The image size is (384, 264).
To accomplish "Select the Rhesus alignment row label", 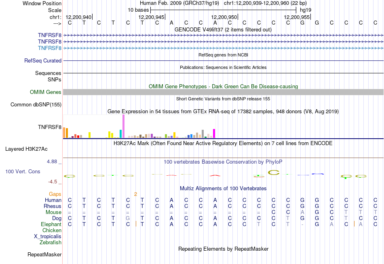I will coord(53,206).
